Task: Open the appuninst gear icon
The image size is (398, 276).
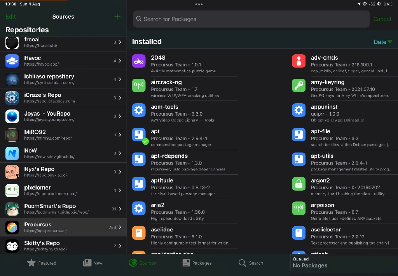Action: pyautogui.click(x=299, y=110)
